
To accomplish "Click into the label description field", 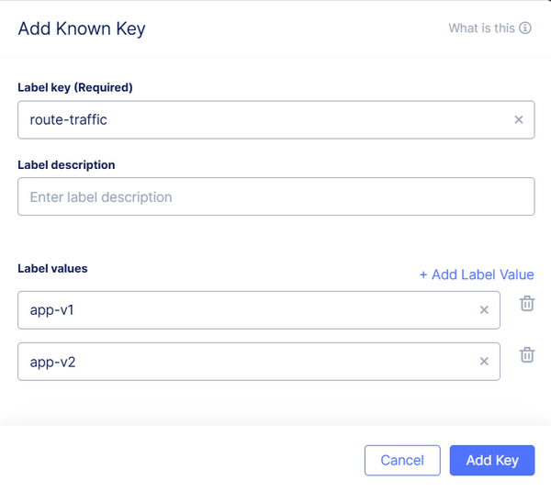I will (x=275, y=196).
